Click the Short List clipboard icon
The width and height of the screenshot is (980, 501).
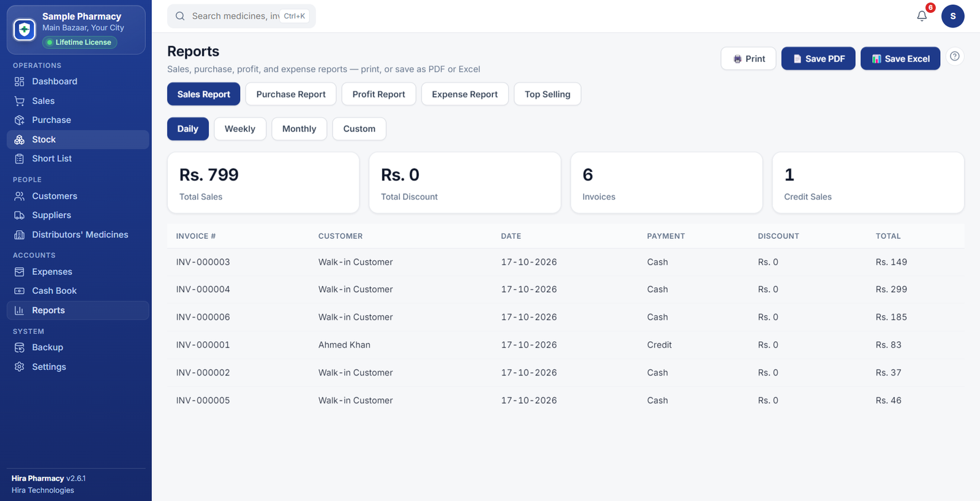20,159
